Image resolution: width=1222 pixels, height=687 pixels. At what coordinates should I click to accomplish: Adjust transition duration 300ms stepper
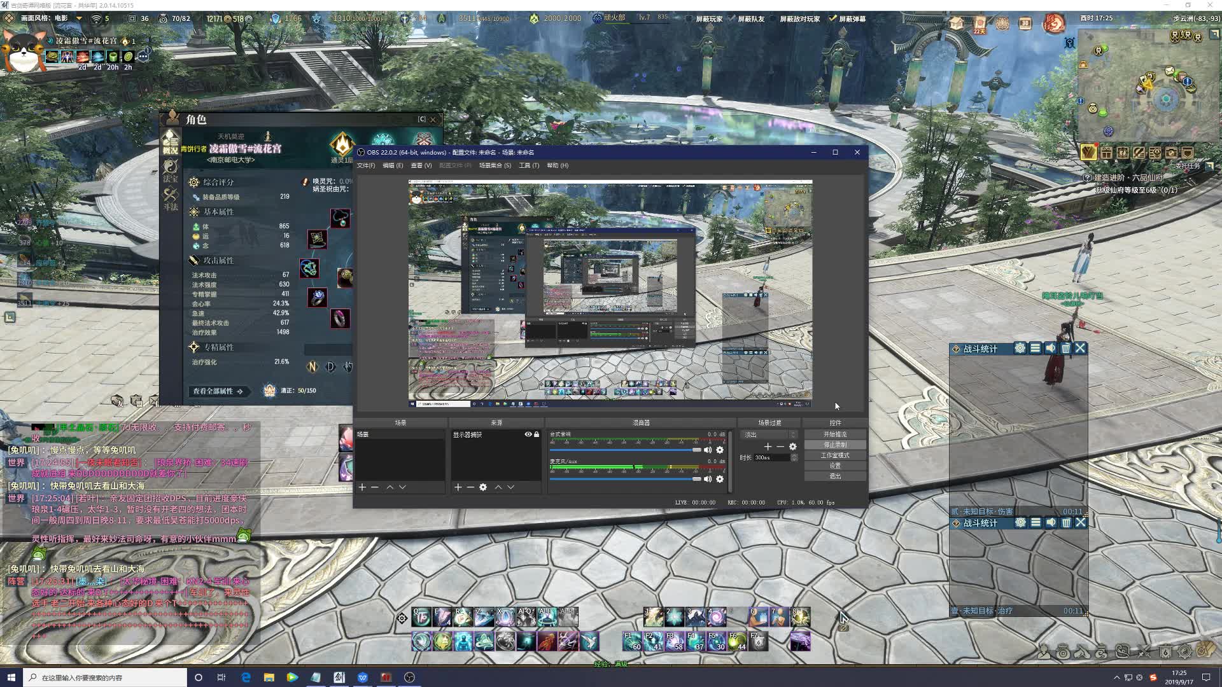794,457
